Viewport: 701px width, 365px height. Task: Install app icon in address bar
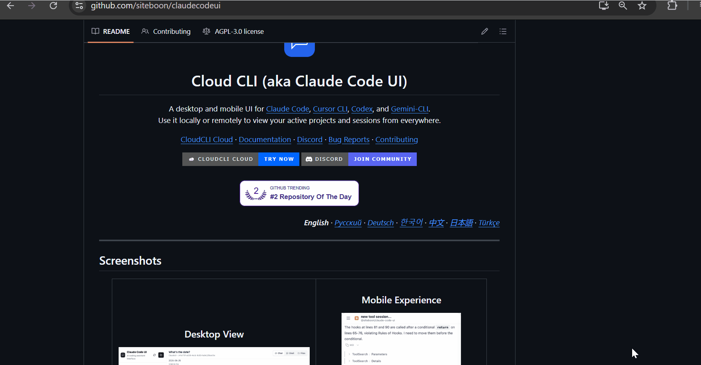(604, 6)
